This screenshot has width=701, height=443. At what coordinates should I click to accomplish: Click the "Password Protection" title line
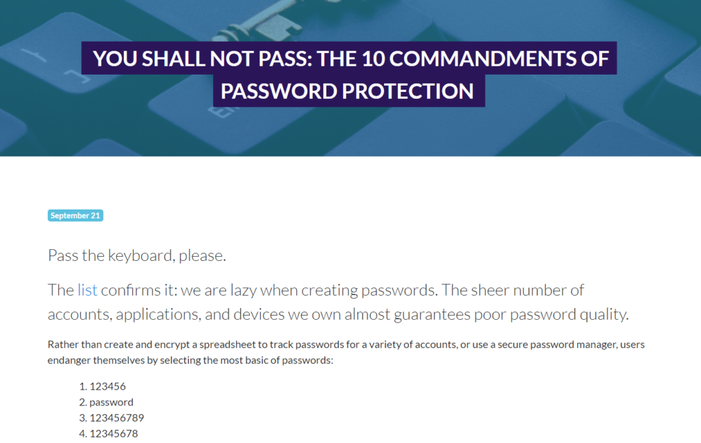348,91
